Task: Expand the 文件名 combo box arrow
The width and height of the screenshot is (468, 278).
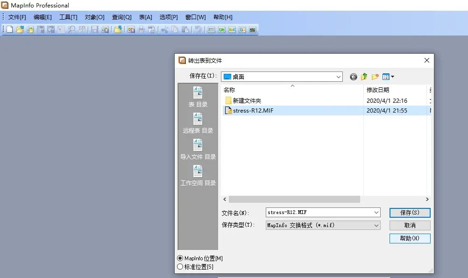Action: [376, 212]
